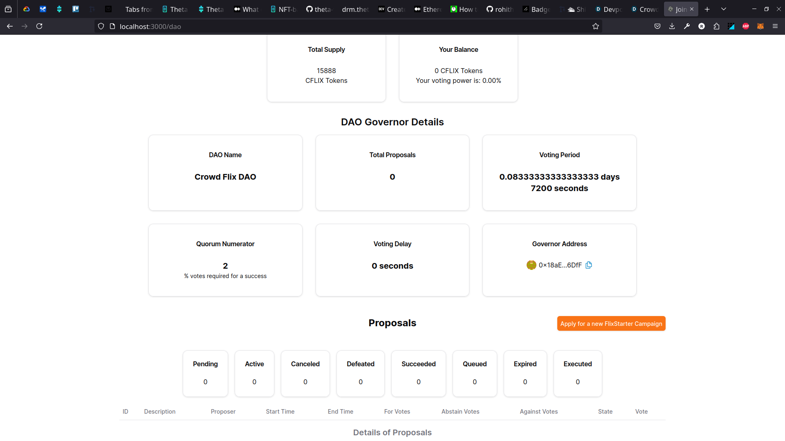Viewport: 785px width, 441px height.
Task: Open the extensions puzzle icon
Action: coord(716,27)
